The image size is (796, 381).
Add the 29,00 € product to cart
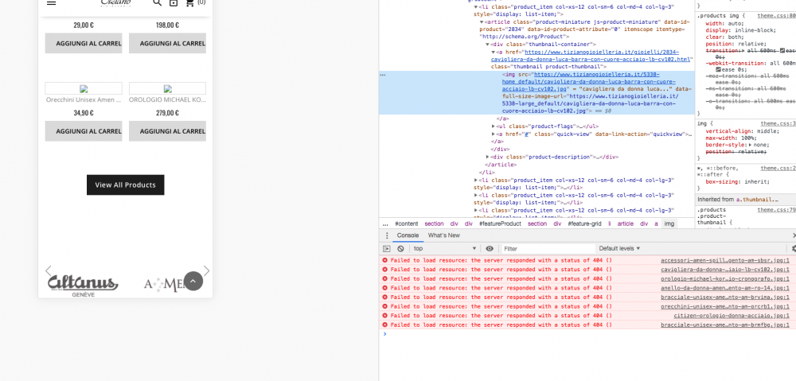[x=84, y=43]
